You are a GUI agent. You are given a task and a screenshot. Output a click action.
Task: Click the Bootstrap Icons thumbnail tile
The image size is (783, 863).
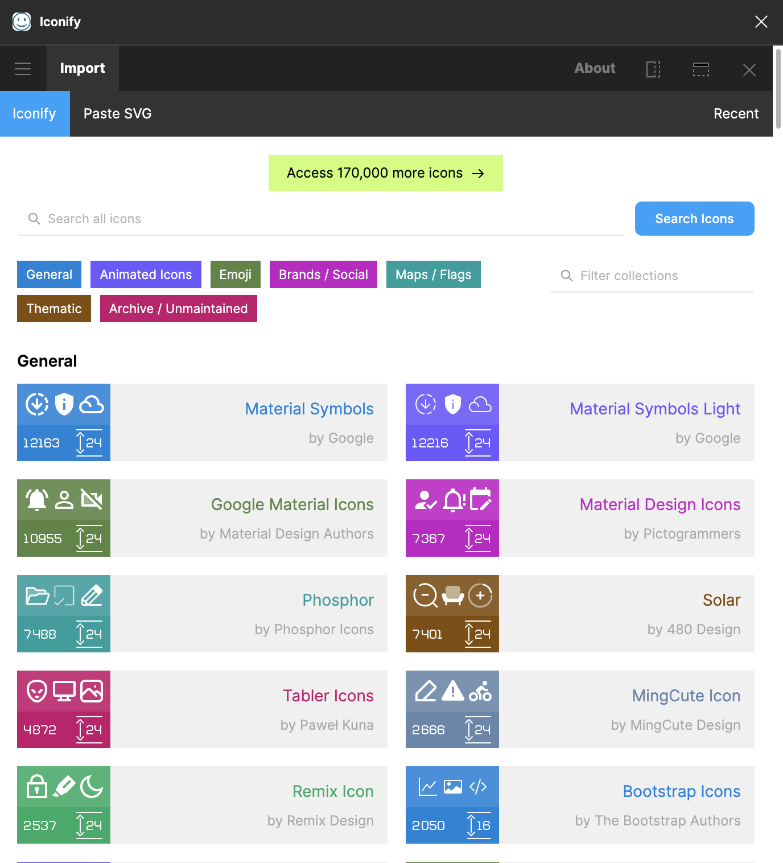[452, 805]
